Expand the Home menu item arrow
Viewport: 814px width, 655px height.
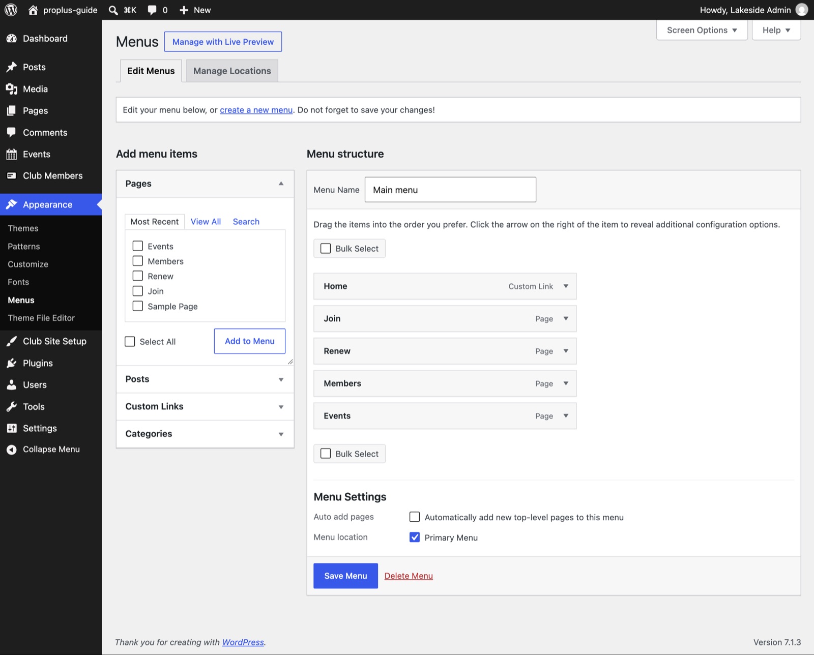point(566,286)
